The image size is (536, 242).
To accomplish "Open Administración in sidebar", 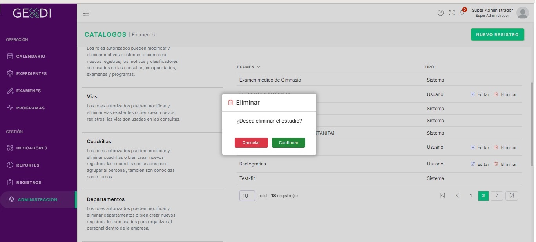I will pos(38,199).
